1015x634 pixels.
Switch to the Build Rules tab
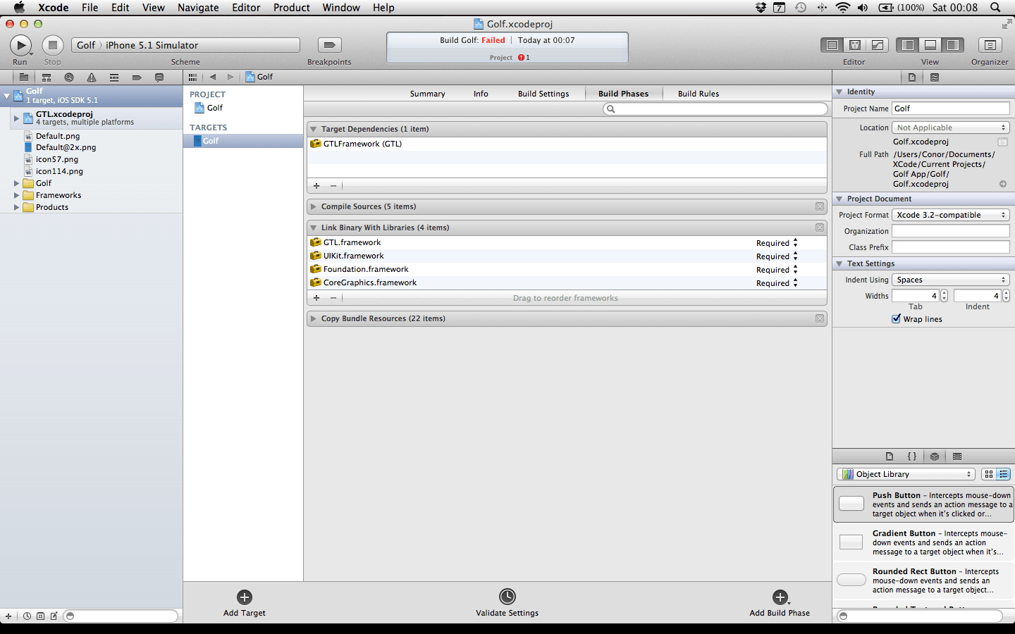pos(699,94)
